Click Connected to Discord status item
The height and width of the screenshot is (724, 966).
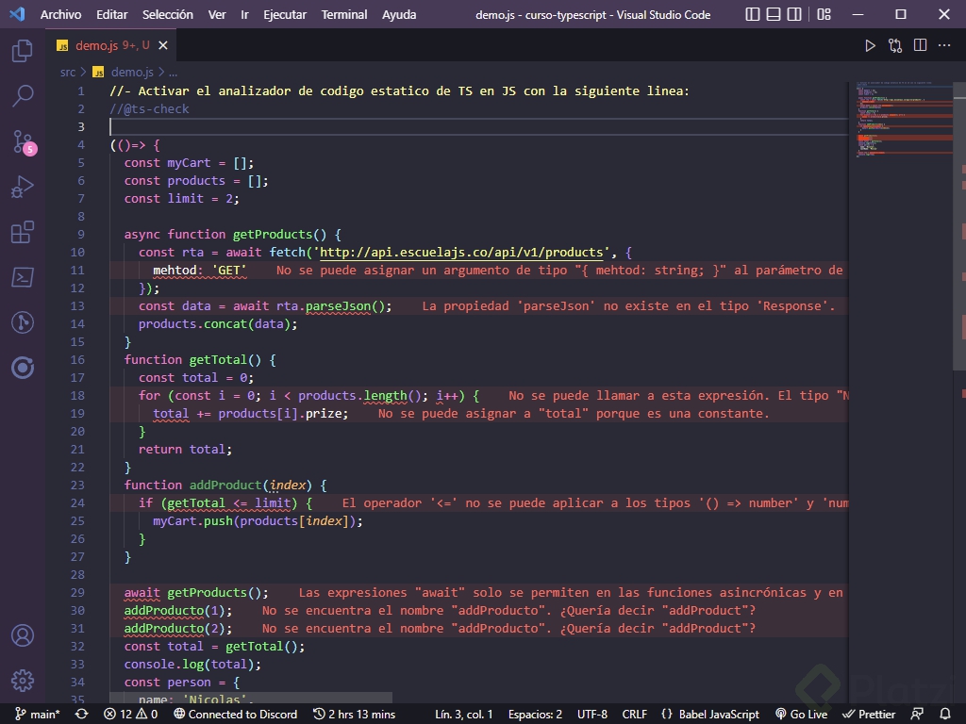click(x=235, y=715)
